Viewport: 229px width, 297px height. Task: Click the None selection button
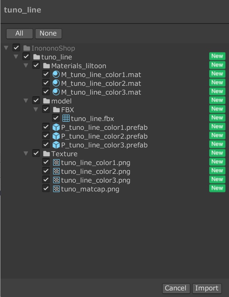[x=48, y=33]
